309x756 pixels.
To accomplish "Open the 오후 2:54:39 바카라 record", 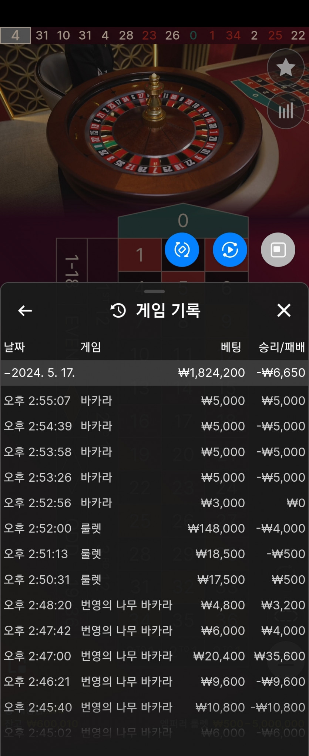I will pos(154,426).
